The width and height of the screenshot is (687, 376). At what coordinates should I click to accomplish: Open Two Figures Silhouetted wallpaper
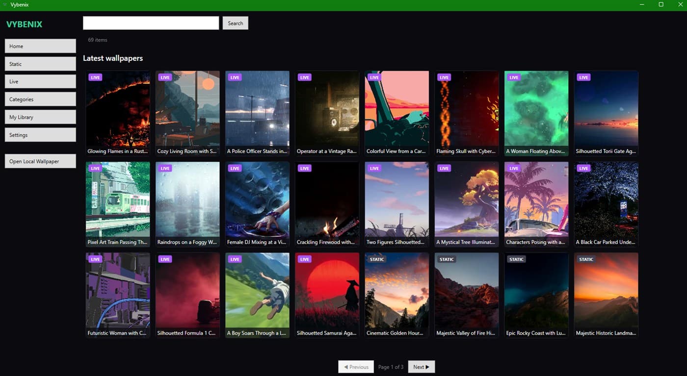pyautogui.click(x=396, y=204)
